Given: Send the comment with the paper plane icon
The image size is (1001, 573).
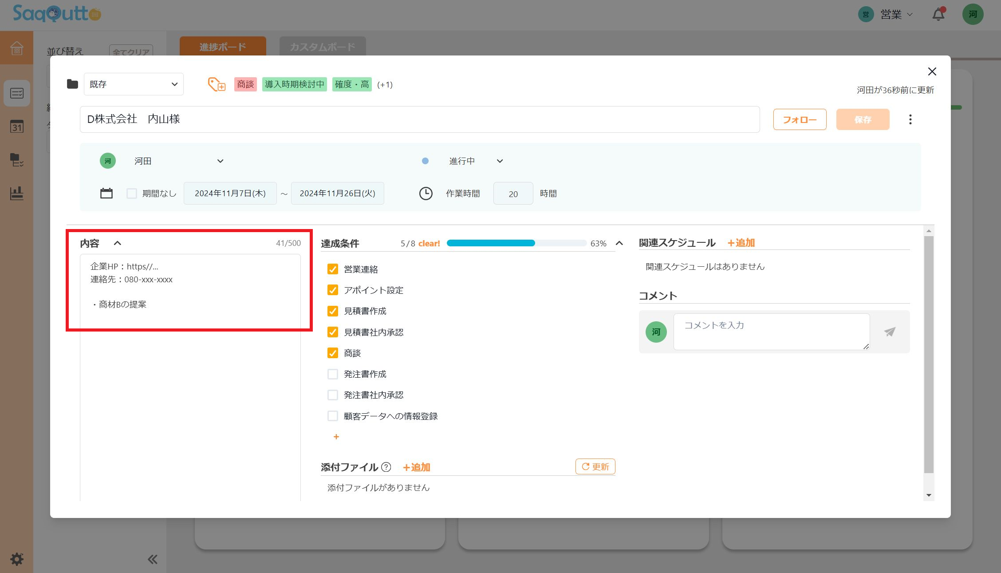Looking at the screenshot, I should tap(890, 332).
